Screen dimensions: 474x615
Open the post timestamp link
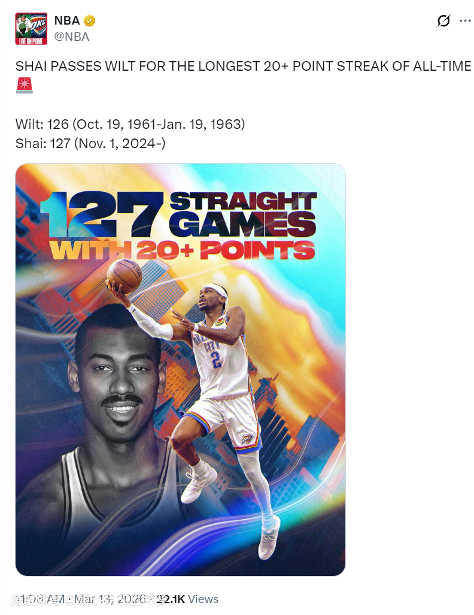83,599
